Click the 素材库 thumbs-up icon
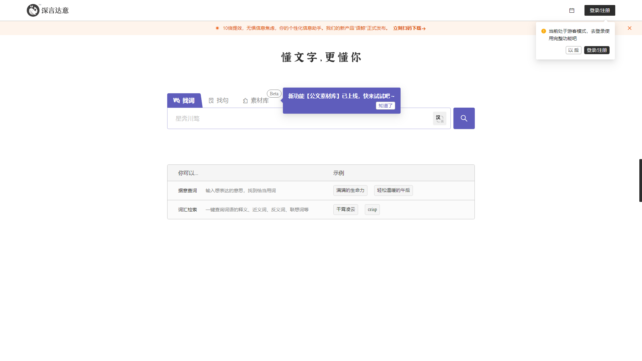The image size is (642, 361). click(245, 100)
